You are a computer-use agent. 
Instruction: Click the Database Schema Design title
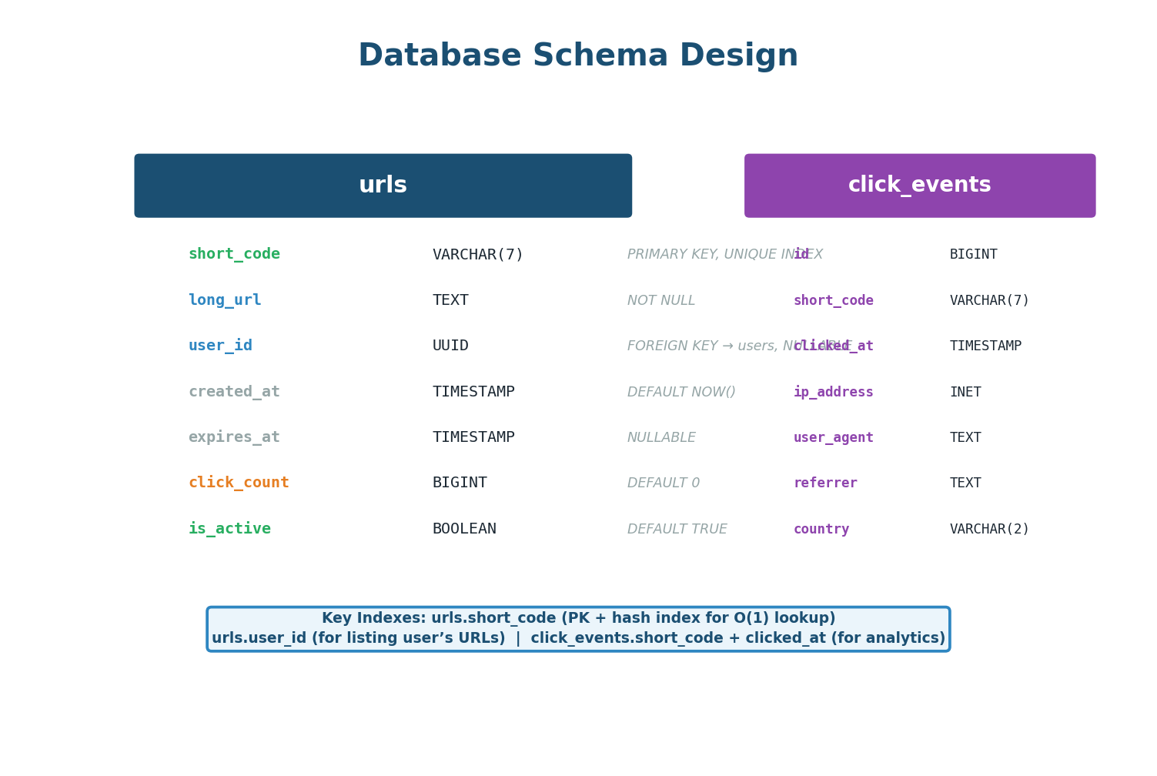(578, 54)
